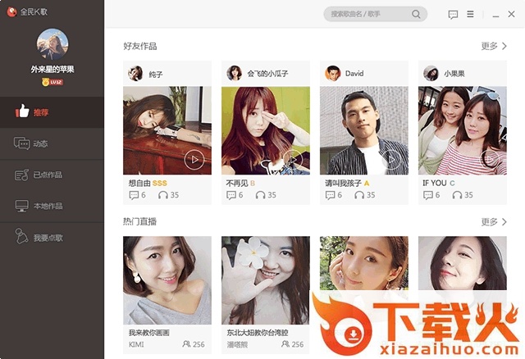This screenshot has width=525, height=359.
Task: Click headphone listens icon under 请叫我孩子
Action: [x=359, y=195]
